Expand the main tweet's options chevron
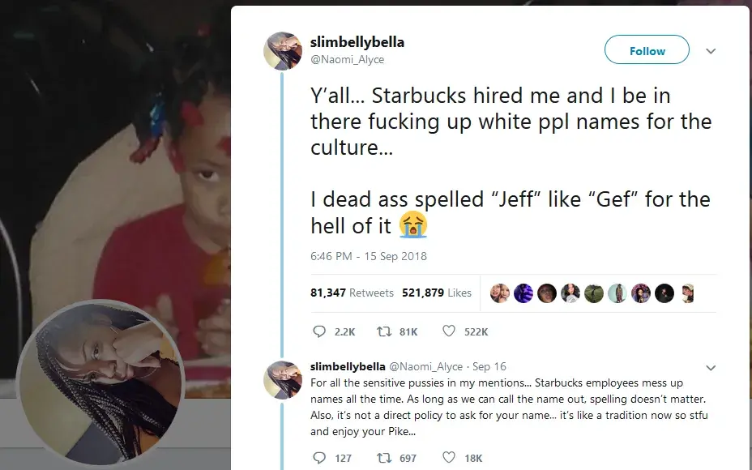The image size is (752, 470). click(711, 51)
